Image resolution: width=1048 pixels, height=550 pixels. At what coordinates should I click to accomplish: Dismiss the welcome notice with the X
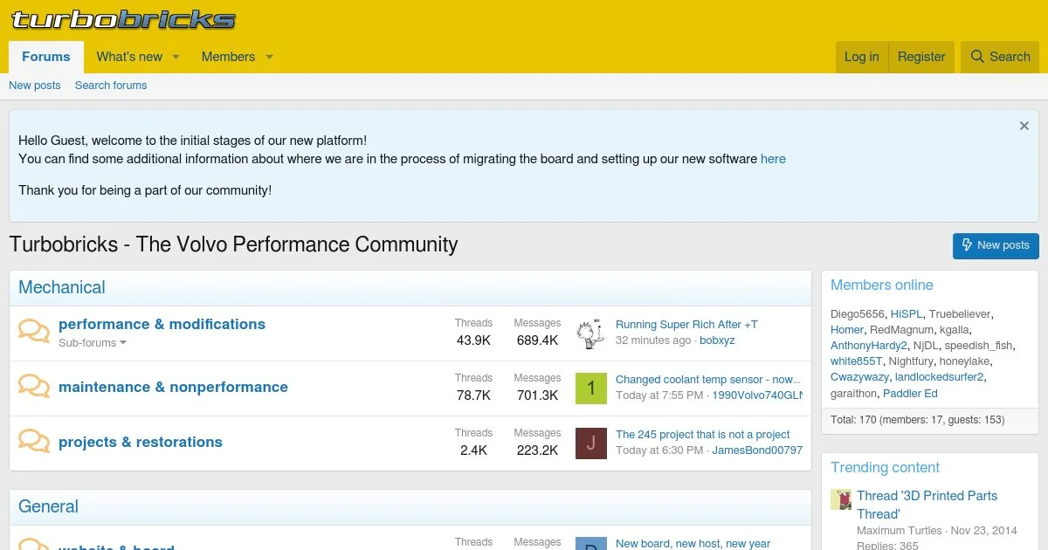click(1024, 126)
